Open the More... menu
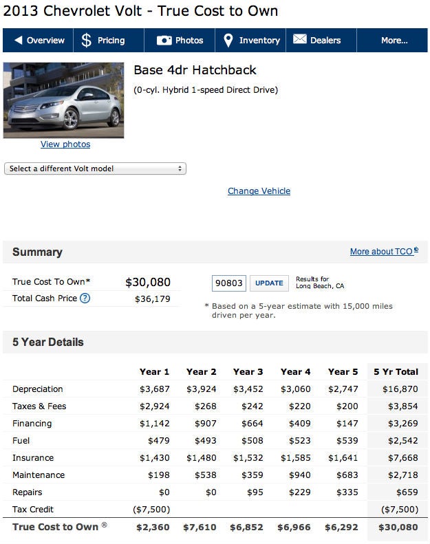The width and height of the screenshot is (430, 544). pos(392,41)
